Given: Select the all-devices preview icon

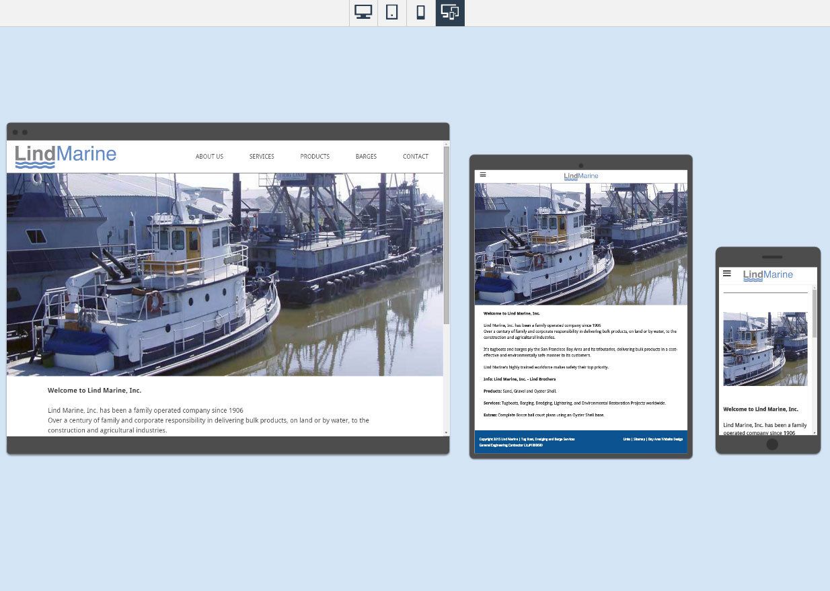Looking at the screenshot, I should pos(450,13).
